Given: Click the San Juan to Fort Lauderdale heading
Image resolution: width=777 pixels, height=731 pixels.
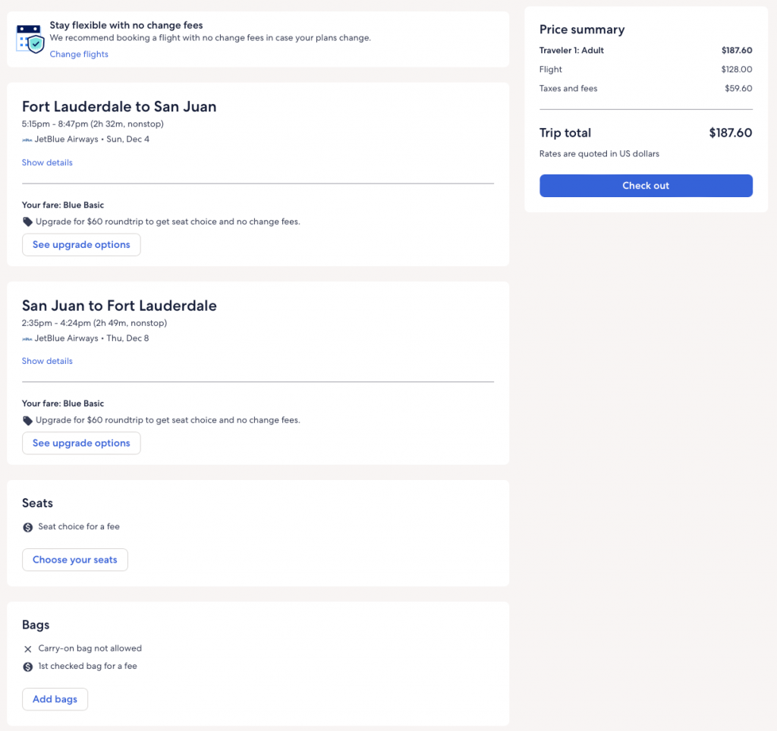Looking at the screenshot, I should 119,306.
